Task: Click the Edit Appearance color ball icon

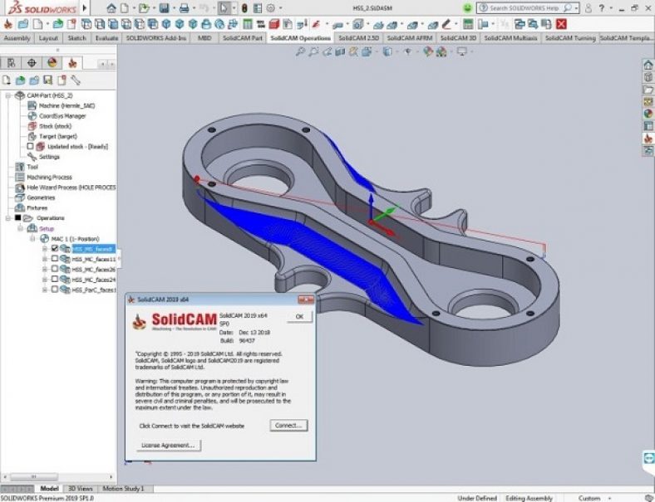Action: [428, 51]
